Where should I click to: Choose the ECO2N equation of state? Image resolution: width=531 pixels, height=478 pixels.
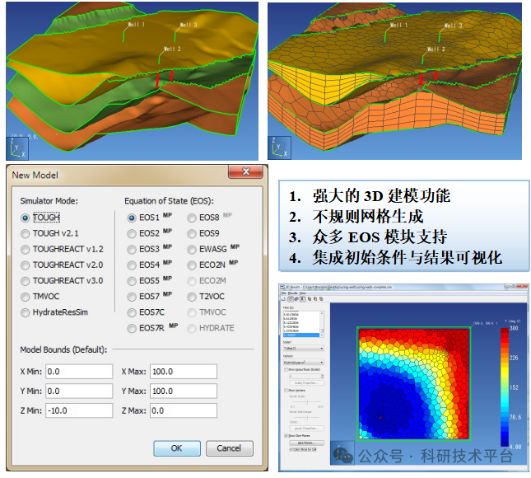click(x=192, y=265)
